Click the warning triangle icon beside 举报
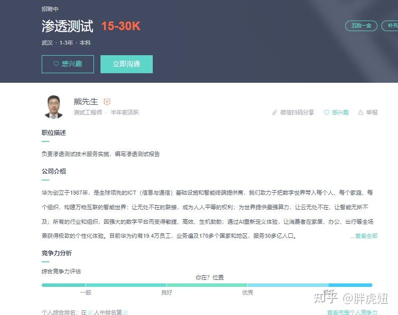Image resolution: width=398 pixels, height=315 pixels. pos(360,112)
